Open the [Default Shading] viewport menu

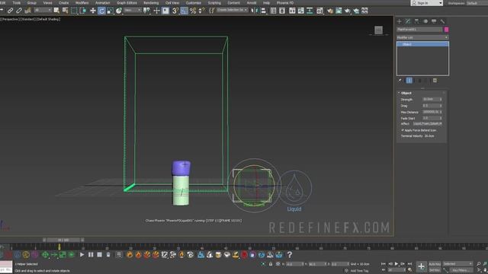[49, 19]
